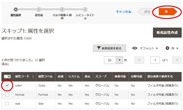Uncheck the color attribute checkbox
The image size is (183, 110).
7,86
